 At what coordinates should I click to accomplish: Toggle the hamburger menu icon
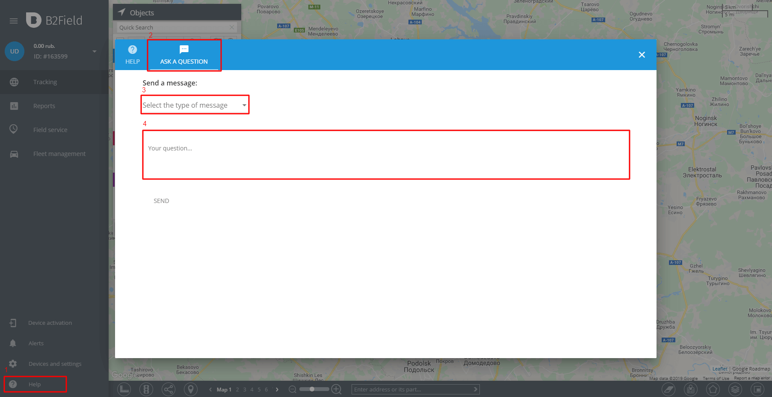coord(14,21)
